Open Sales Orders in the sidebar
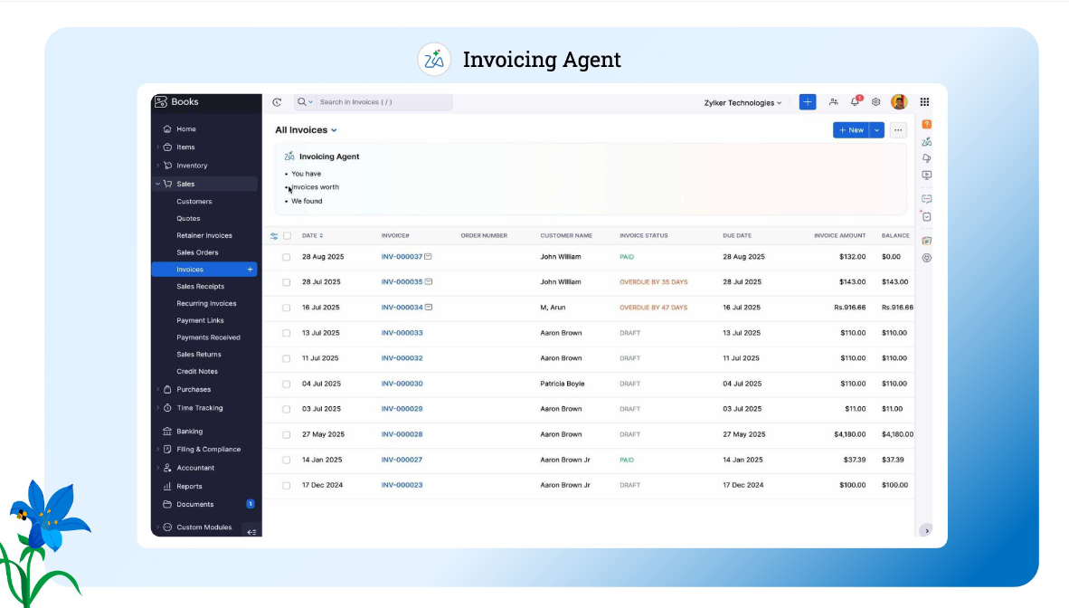This screenshot has width=1069, height=608. [197, 252]
